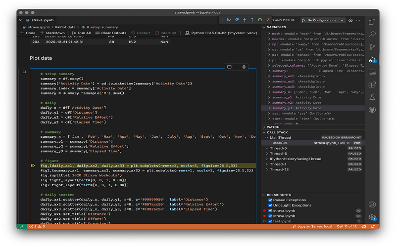This screenshot has height=247, width=396.
Task: Open the No Configurations dropdown
Action: tap(323, 20)
